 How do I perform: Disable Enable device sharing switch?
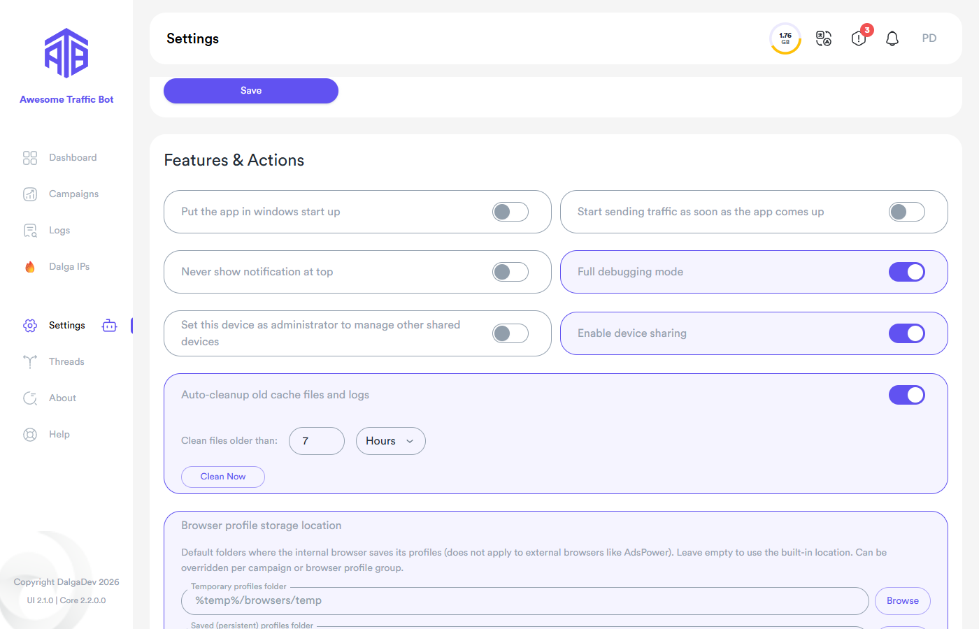(x=907, y=333)
